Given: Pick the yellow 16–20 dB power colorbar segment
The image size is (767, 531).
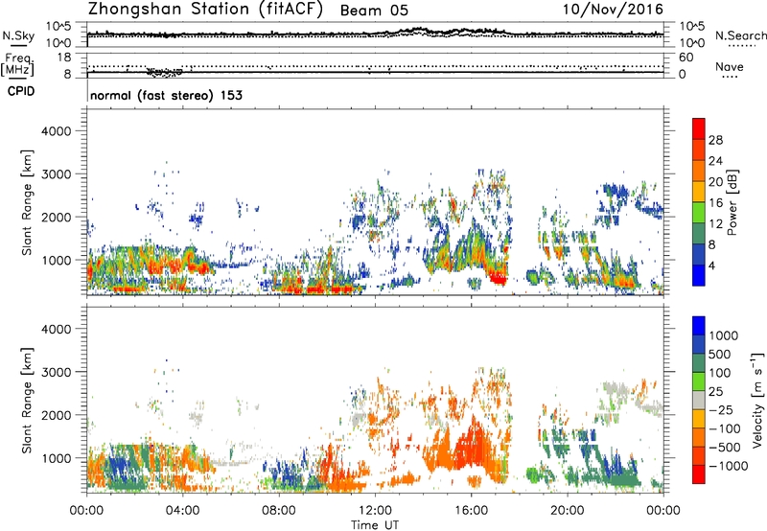Looking at the screenshot, I should click(699, 191).
